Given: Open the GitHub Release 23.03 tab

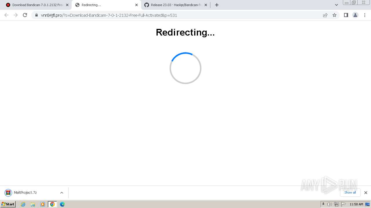Looking at the screenshot, I should 176,5.
